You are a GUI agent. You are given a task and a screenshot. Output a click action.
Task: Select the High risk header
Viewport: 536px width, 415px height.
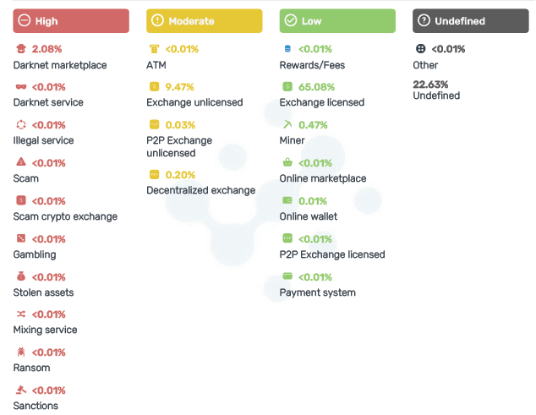pos(72,21)
